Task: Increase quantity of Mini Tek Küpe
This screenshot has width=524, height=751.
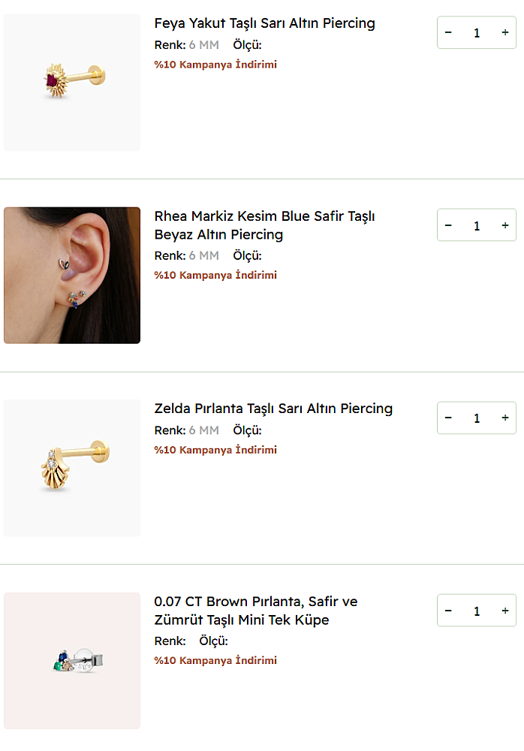Action: 505,611
